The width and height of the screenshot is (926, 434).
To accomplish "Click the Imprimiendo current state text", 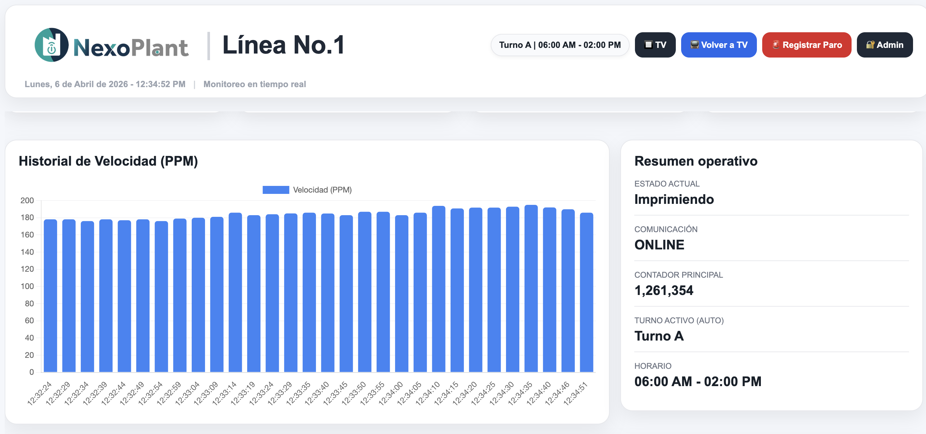I will [673, 199].
